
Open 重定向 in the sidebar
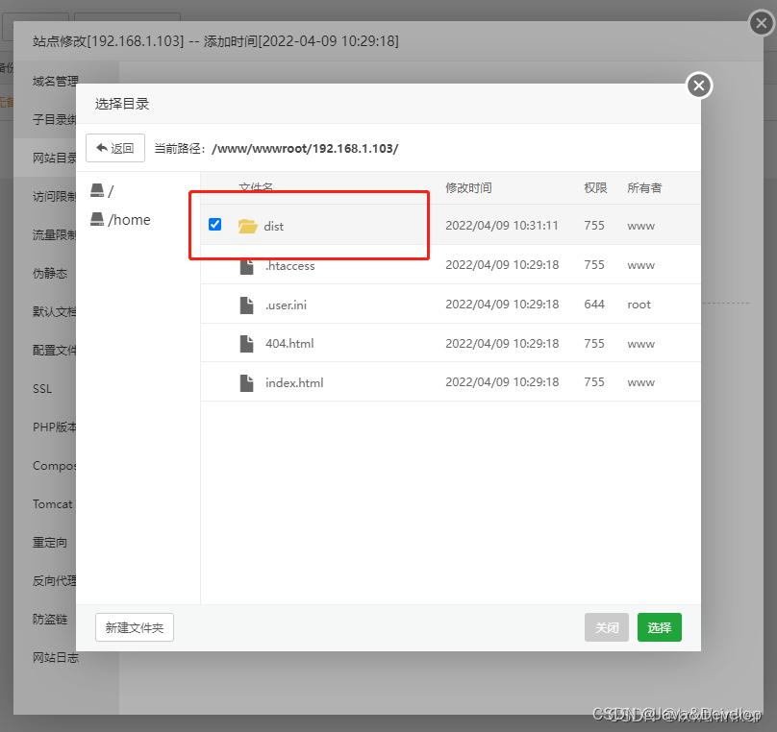point(50,543)
